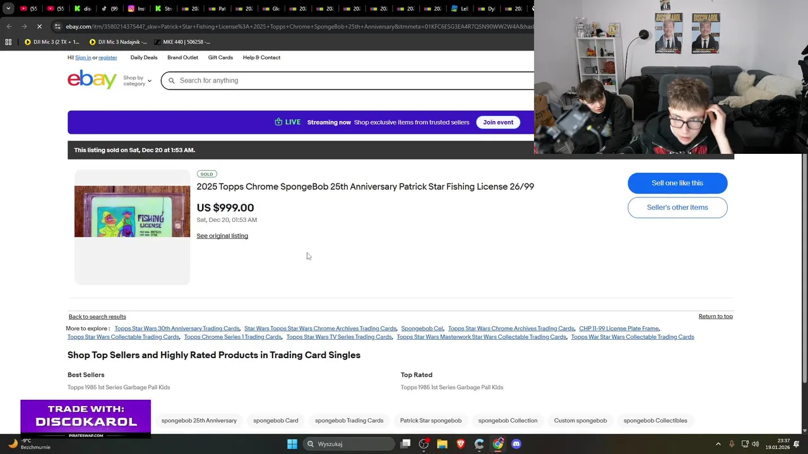Open the apps grid in bookmarks bar
Image resolution: width=808 pixels, height=454 pixels.
click(8, 42)
